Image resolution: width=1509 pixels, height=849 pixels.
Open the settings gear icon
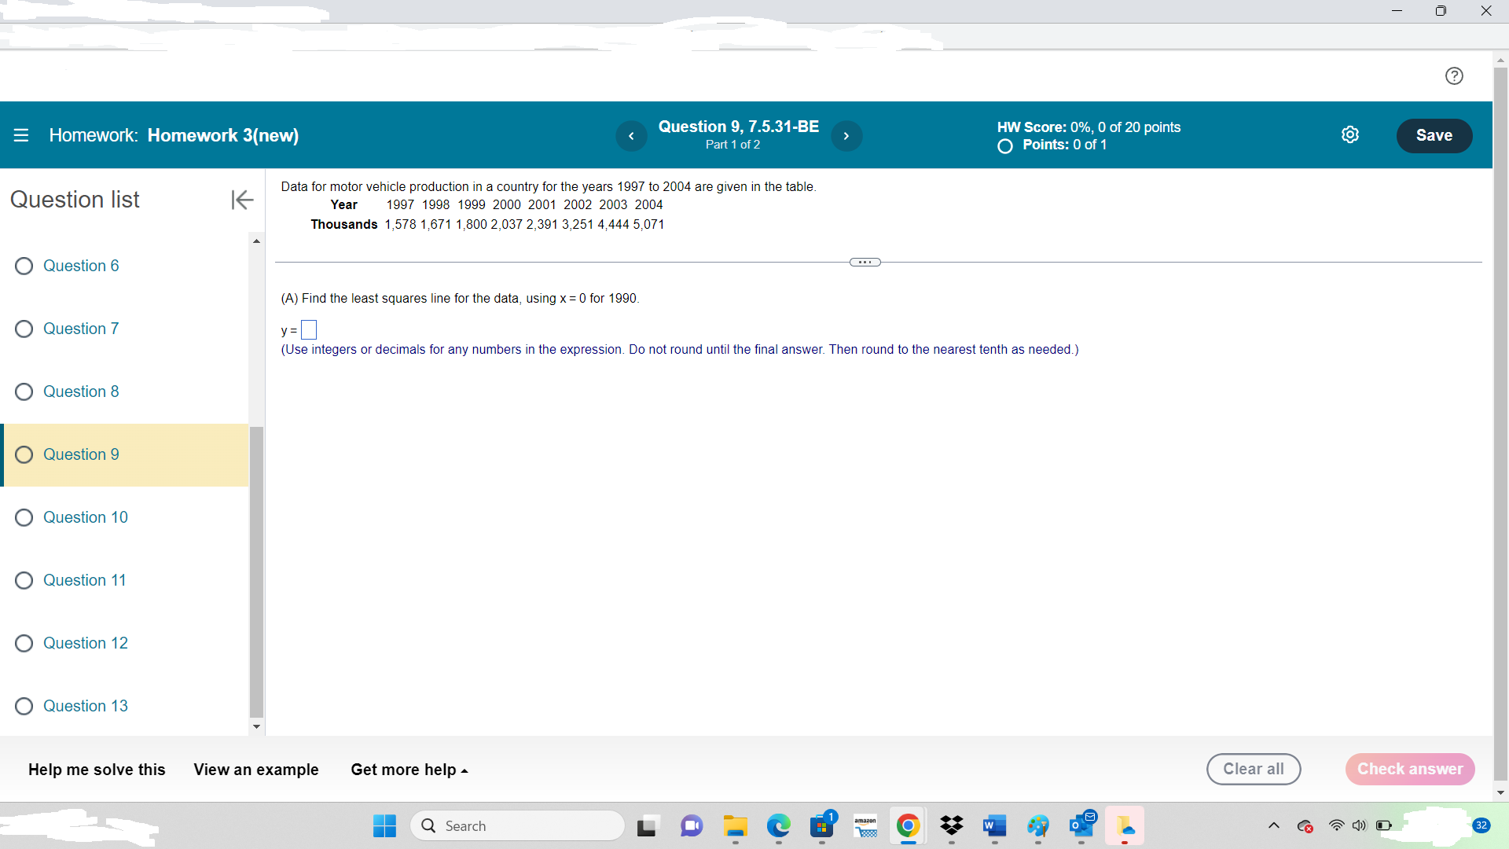[x=1349, y=135]
